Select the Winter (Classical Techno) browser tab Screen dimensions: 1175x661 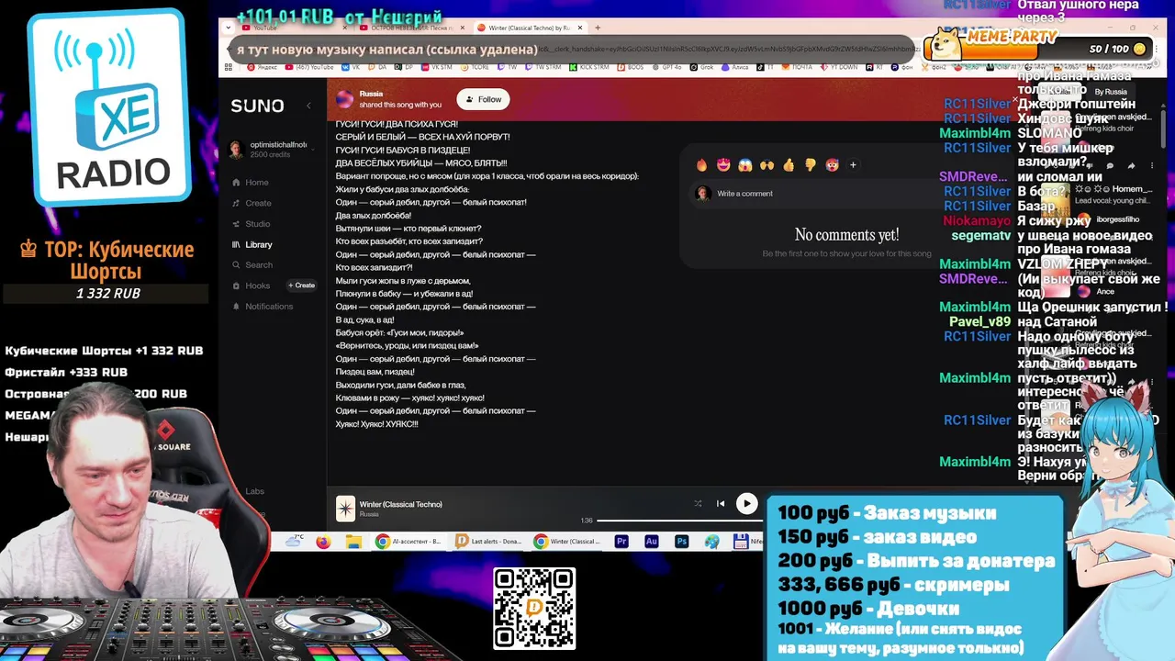(530, 28)
